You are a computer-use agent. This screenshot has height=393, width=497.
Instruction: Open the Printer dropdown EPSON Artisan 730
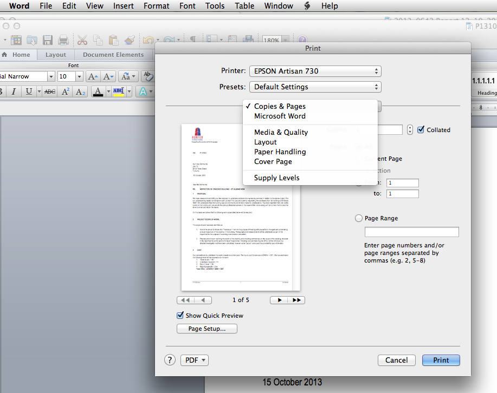pyautogui.click(x=315, y=71)
